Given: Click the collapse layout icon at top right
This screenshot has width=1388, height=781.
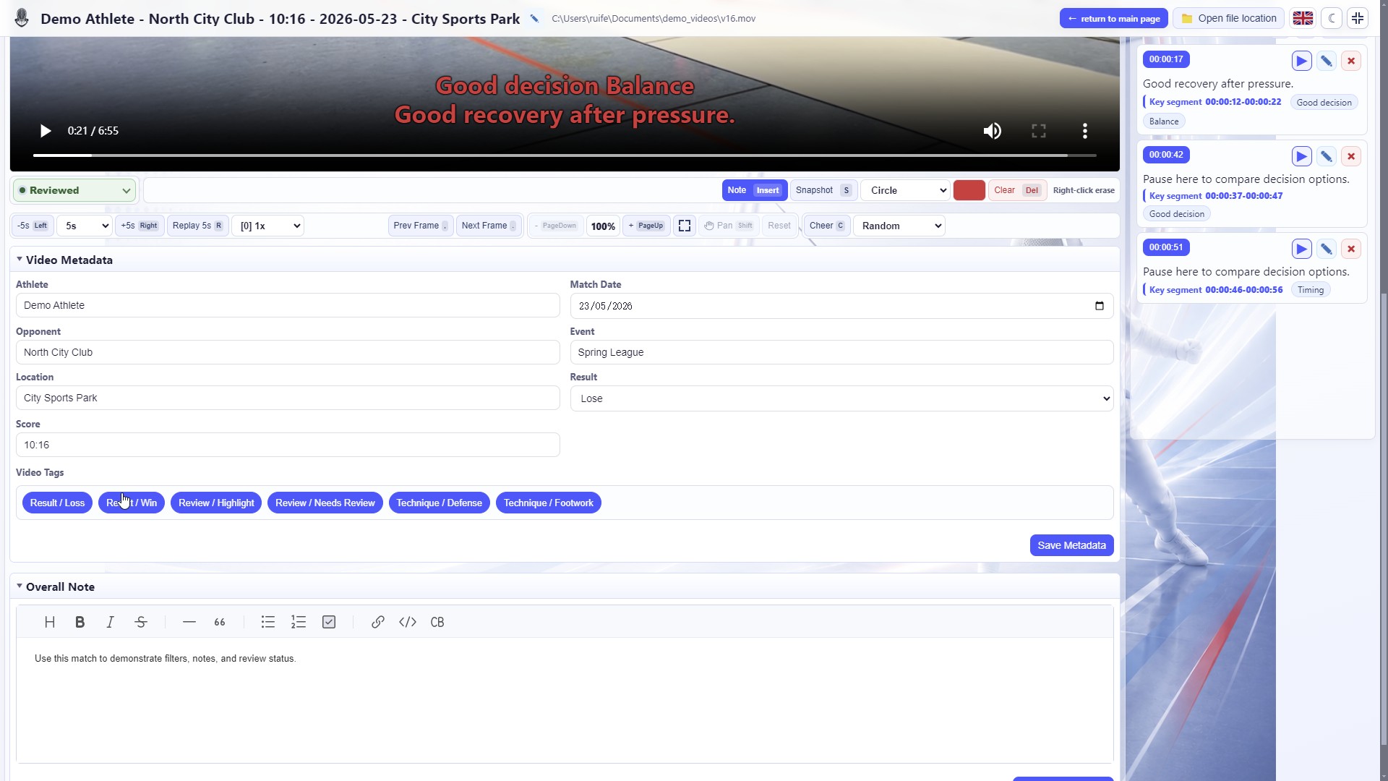Looking at the screenshot, I should coord(1358,18).
